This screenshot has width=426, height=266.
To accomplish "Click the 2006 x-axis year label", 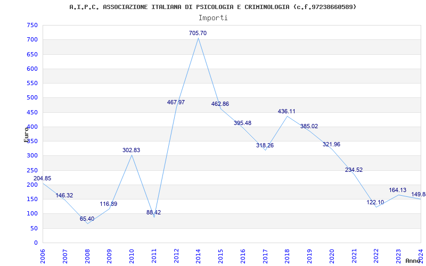I will tap(43, 256).
